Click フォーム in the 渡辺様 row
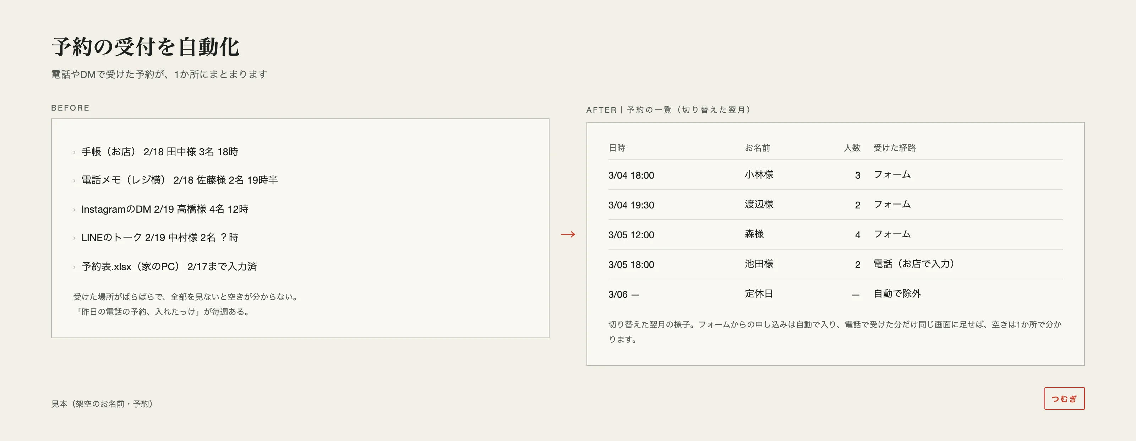 pyautogui.click(x=892, y=205)
